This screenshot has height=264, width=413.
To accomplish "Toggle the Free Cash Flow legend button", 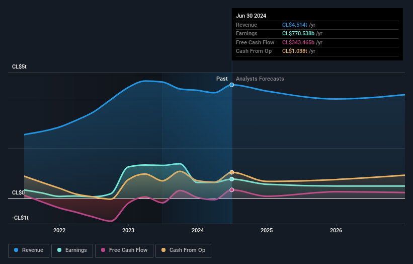I will click(124, 250).
